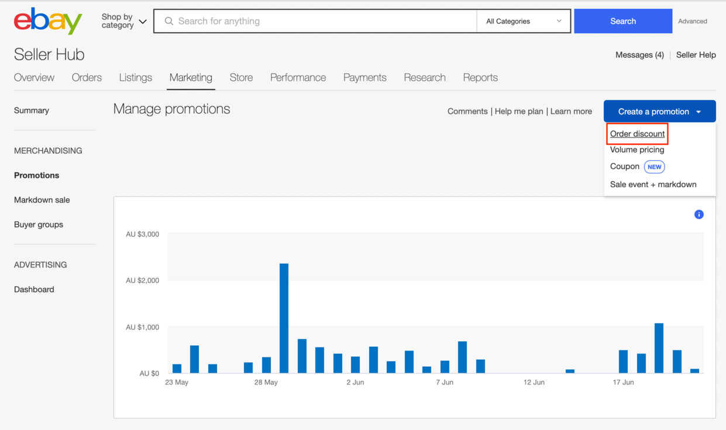Click the 23 May date label
Screen dimensions: 726x430
(177, 383)
